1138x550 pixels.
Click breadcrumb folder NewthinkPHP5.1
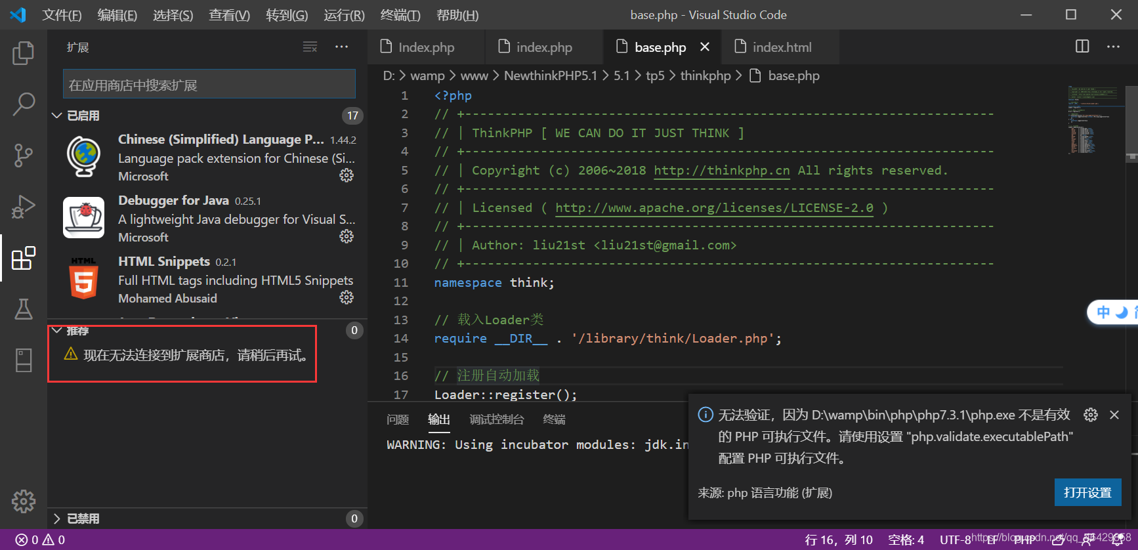[551, 75]
